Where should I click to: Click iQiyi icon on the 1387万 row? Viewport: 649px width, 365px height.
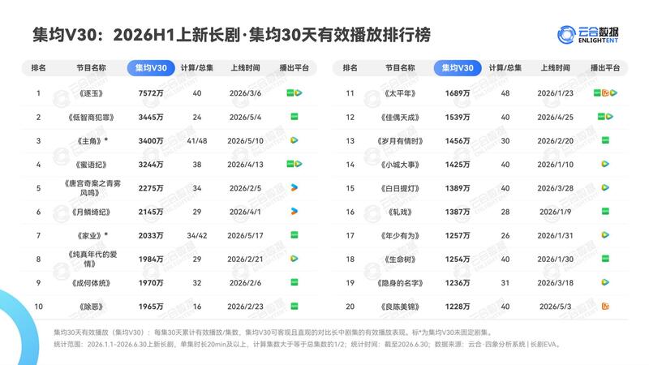point(605,212)
